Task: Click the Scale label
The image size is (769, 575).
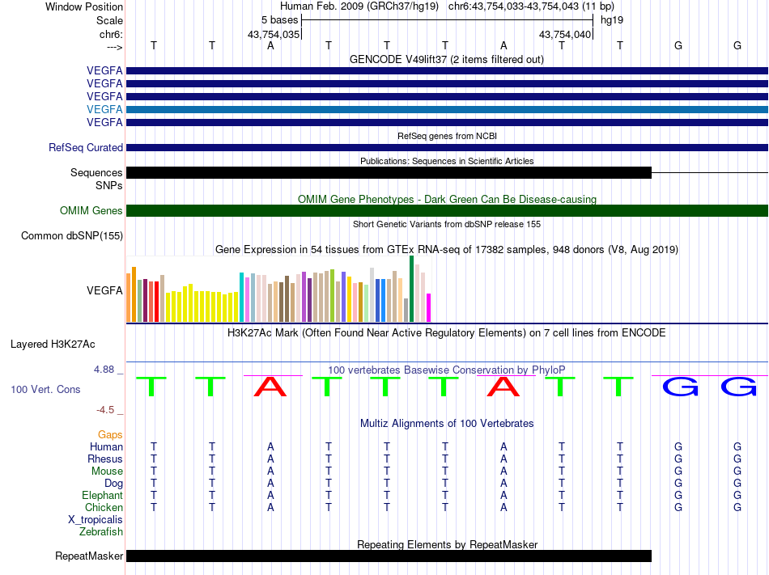Action: point(109,20)
